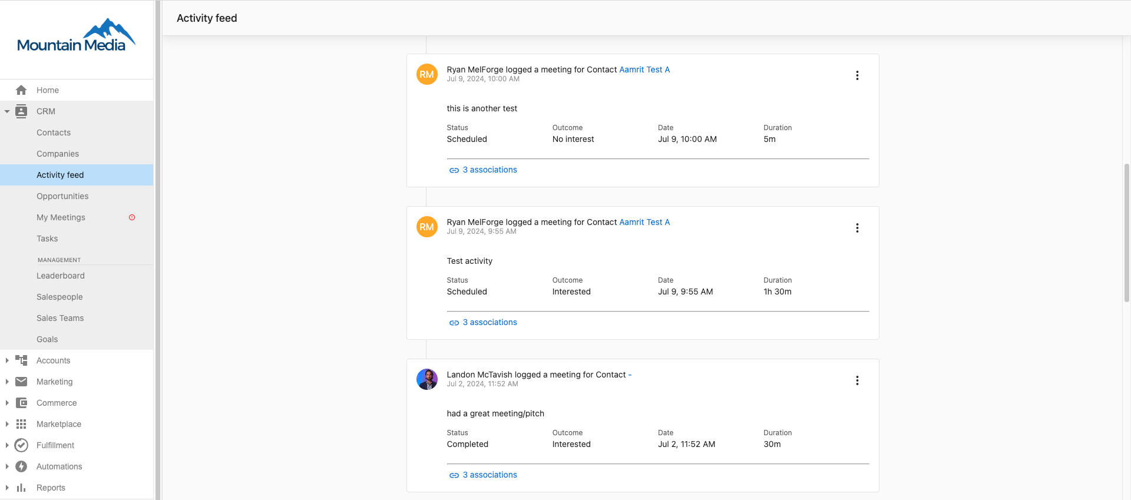Image resolution: width=1131 pixels, height=500 pixels.
Task: Click the Commerce wallet icon
Action: pyautogui.click(x=21, y=403)
